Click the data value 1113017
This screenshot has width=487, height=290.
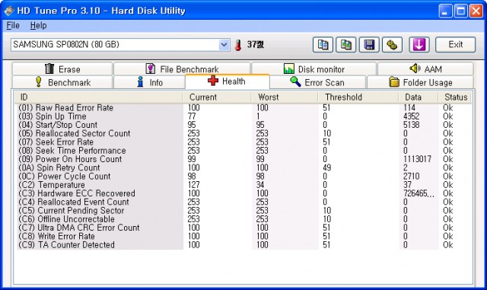click(417, 159)
